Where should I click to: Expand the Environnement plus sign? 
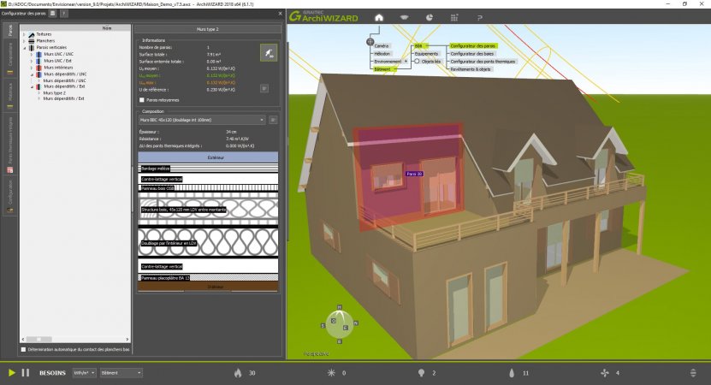[x=406, y=62]
